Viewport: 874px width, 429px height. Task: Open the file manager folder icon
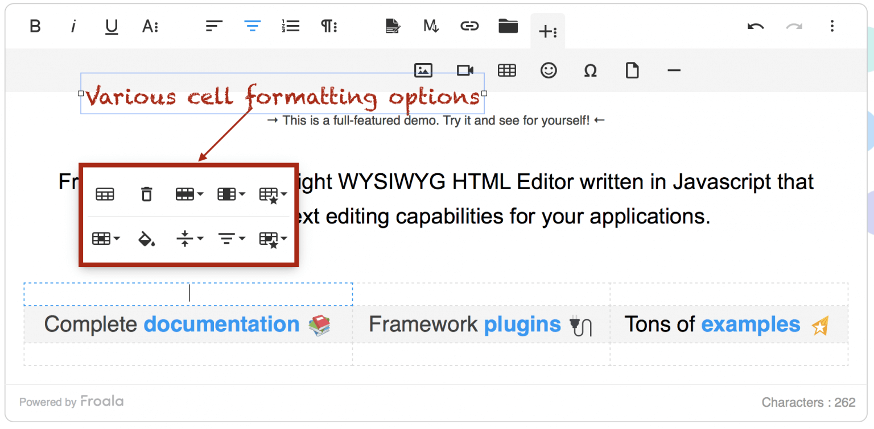pyautogui.click(x=508, y=26)
